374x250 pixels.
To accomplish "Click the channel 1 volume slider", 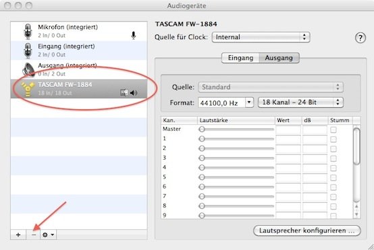I will [236, 139].
